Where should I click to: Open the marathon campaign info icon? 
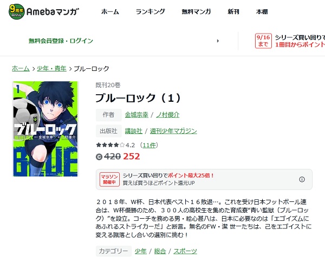302,179
